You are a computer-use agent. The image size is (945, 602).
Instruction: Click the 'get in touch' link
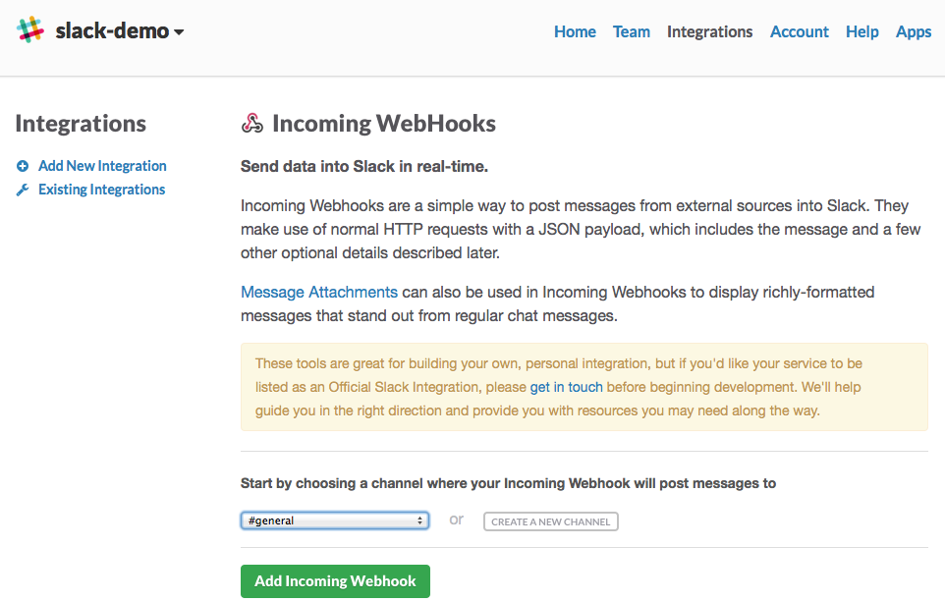pyautogui.click(x=566, y=387)
